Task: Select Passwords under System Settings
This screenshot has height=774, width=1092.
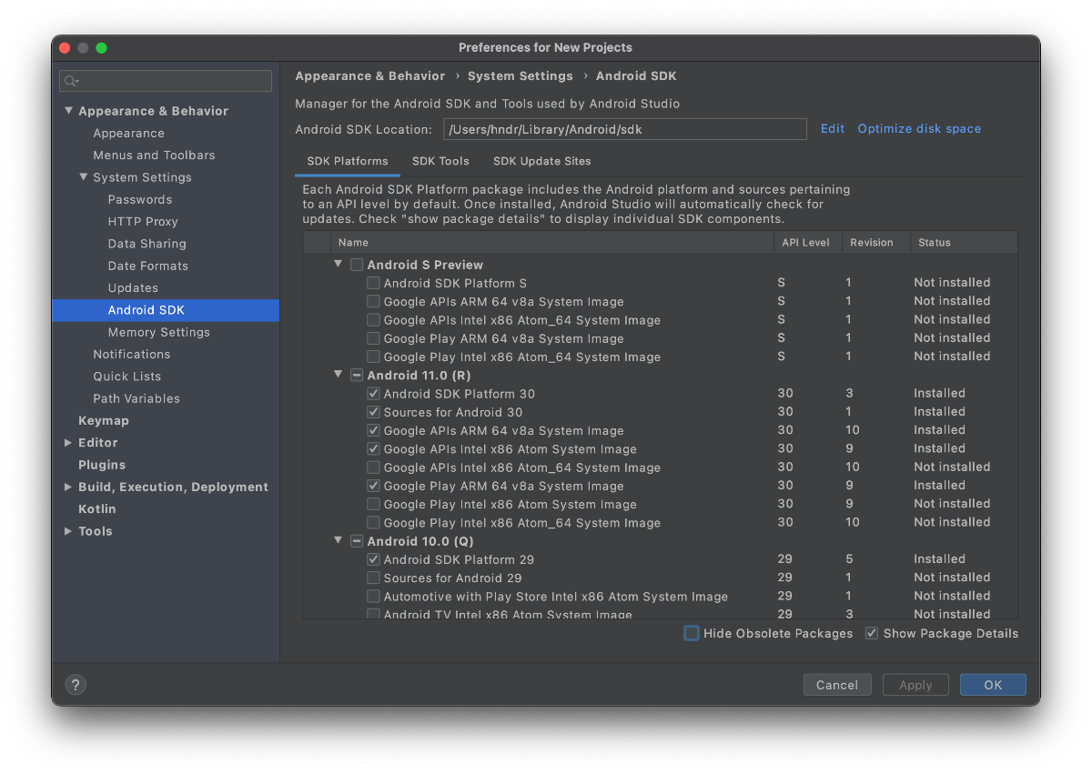Action: (x=140, y=199)
